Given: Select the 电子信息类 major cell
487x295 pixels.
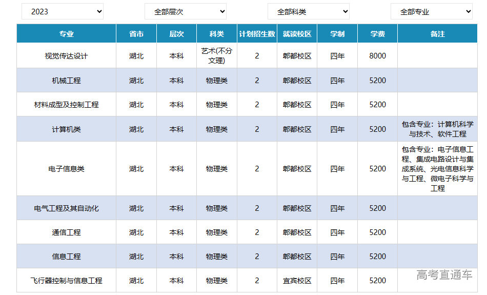Looking at the screenshot, I should pos(66,169).
